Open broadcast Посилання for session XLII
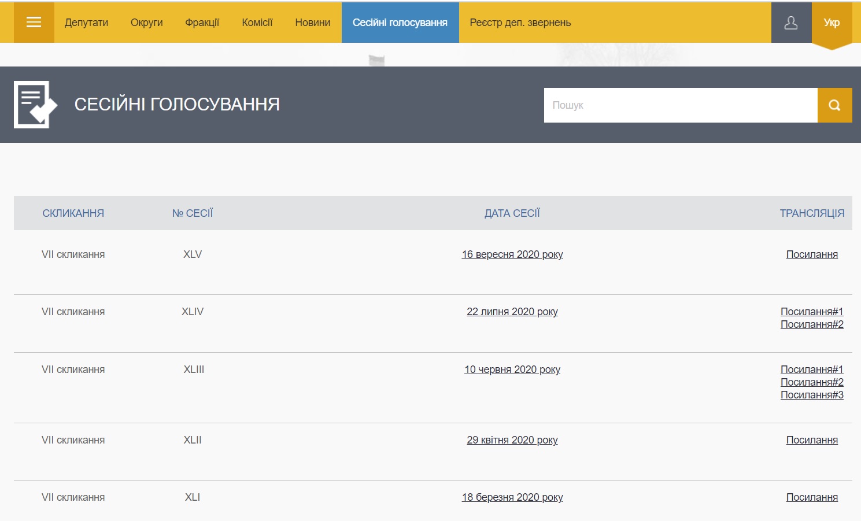The image size is (861, 521). coord(811,440)
